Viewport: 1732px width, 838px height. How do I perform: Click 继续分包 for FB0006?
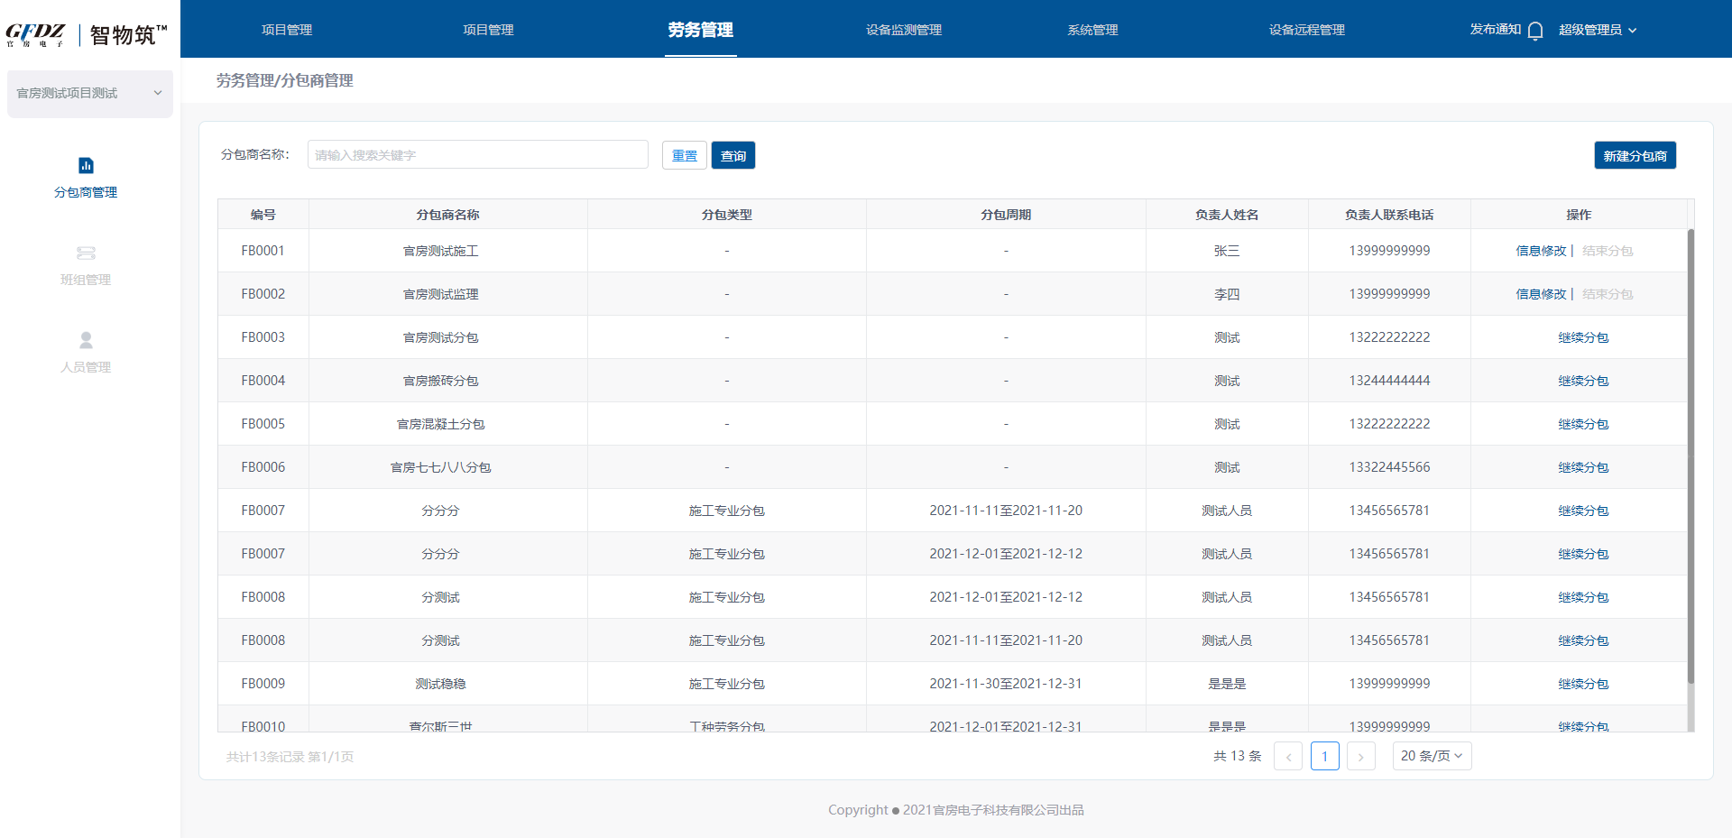[x=1583, y=467]
